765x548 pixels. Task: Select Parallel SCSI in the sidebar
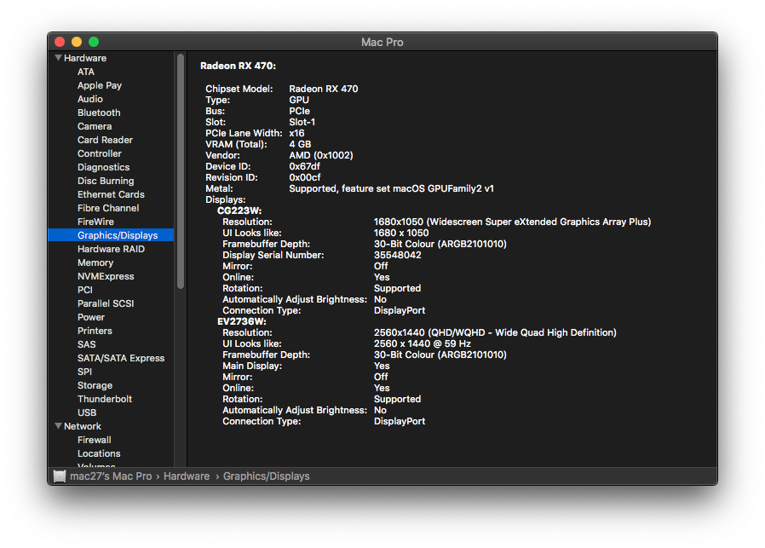click(106, 304)
